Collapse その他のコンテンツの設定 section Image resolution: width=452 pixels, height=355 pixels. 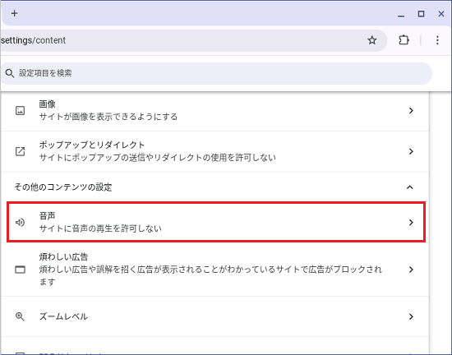(x=409, y=187)
